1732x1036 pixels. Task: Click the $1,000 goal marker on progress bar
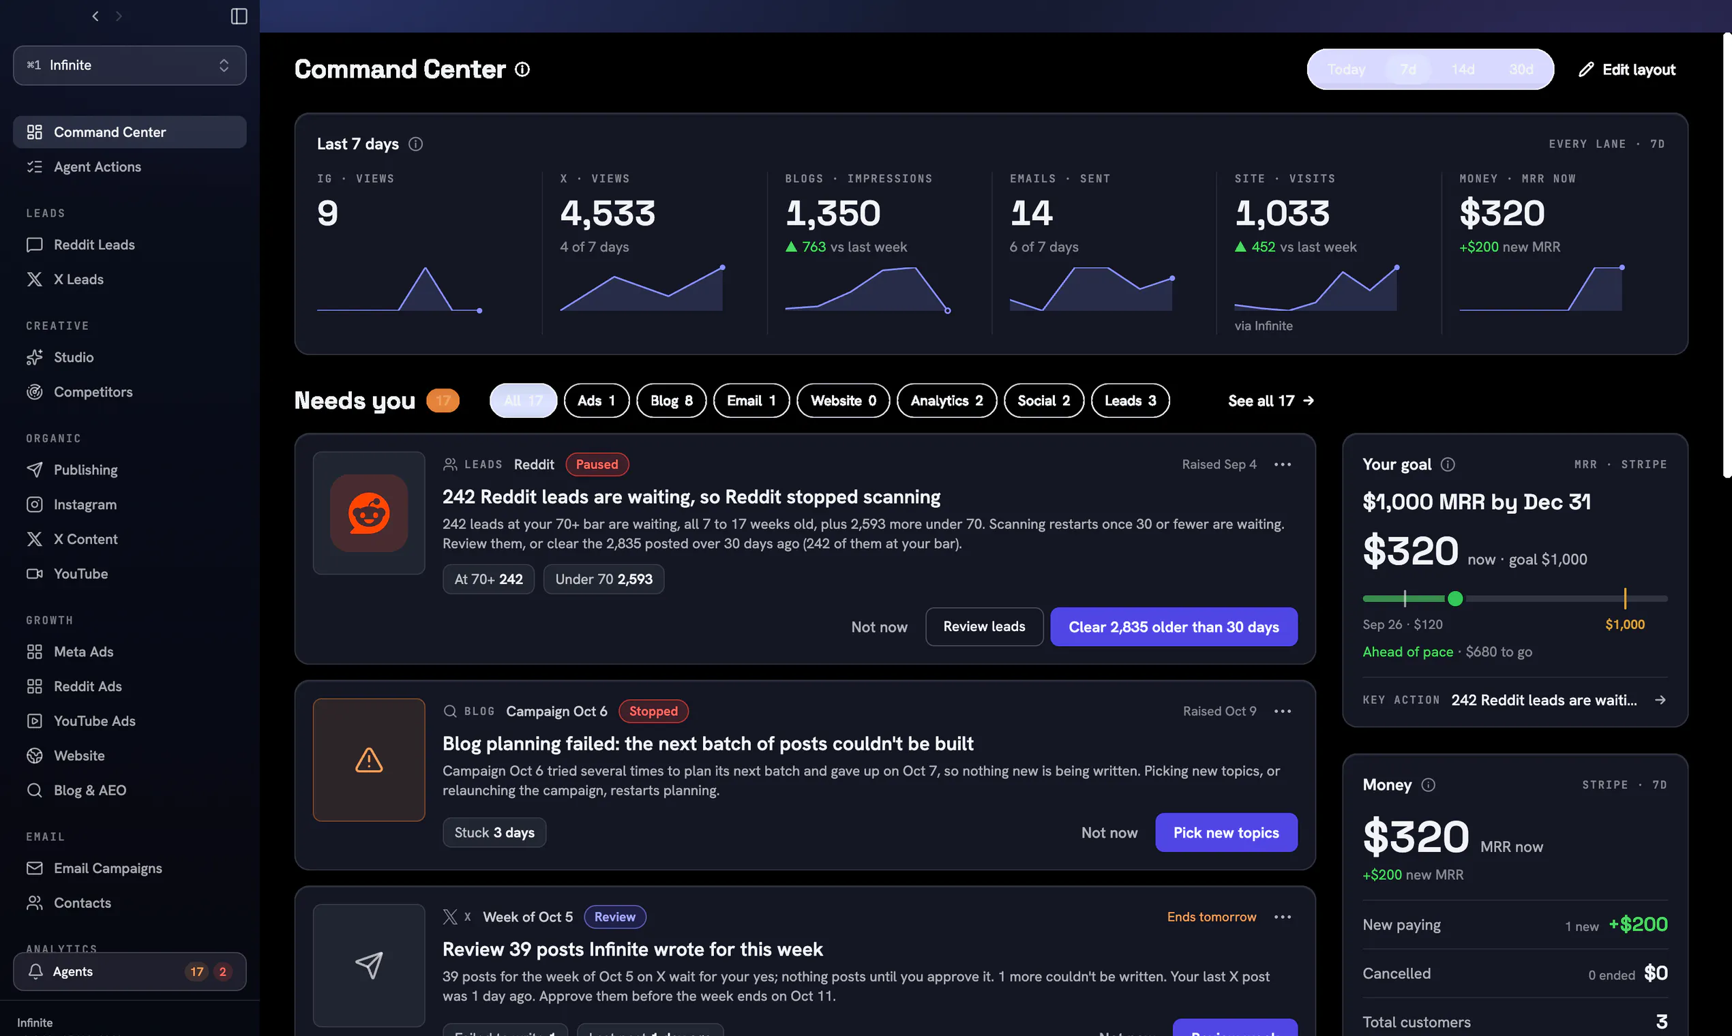coord(1624,598)
